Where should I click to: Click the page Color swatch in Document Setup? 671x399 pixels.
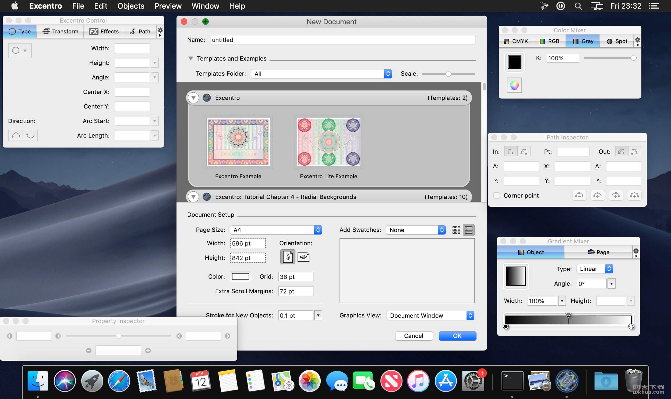(x=240, y=276)
